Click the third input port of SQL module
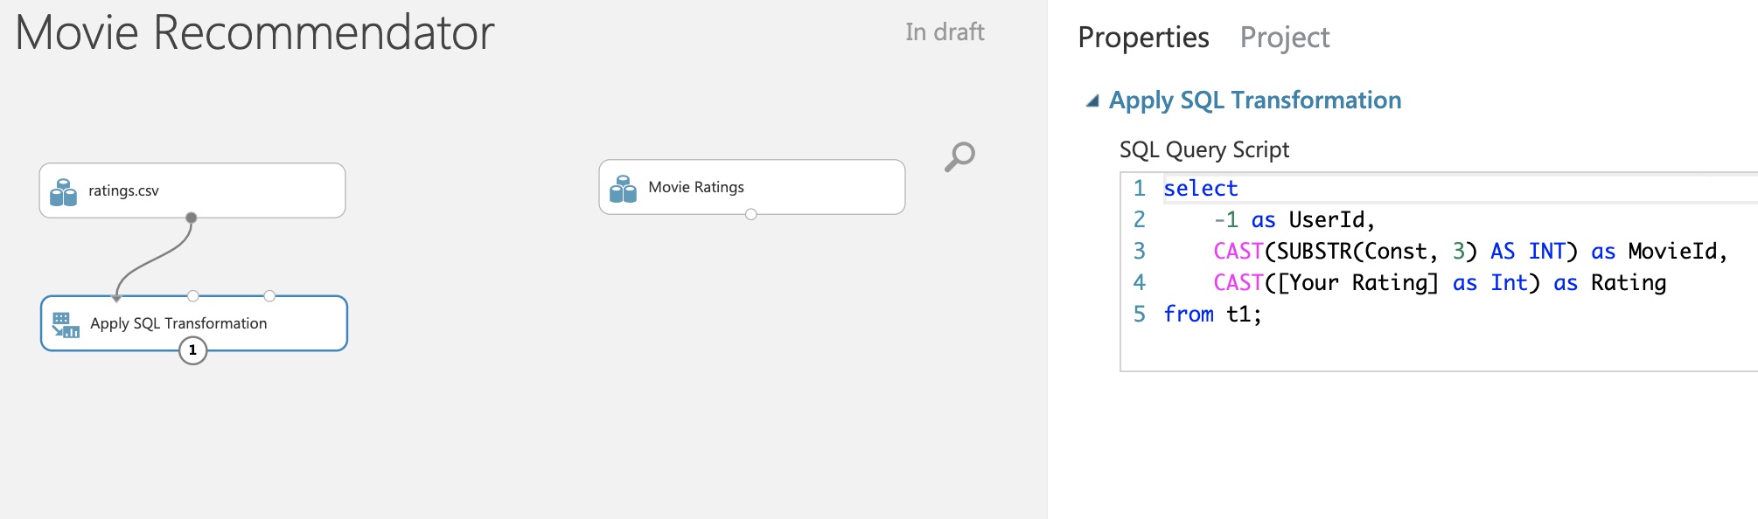Viewport: 1758px width, 519px height. coord(269,296)
